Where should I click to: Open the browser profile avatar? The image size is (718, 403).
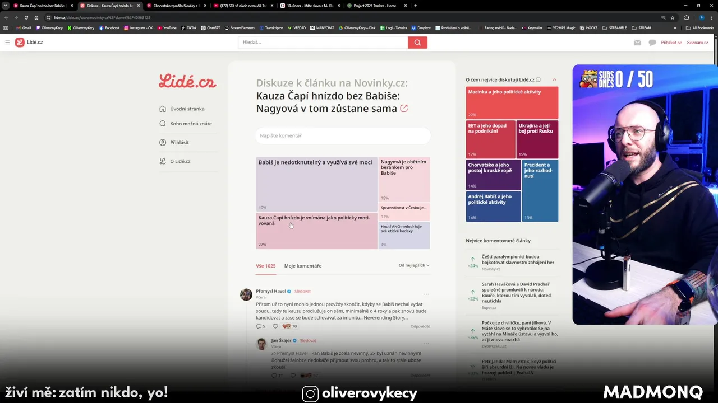[701, 17]
